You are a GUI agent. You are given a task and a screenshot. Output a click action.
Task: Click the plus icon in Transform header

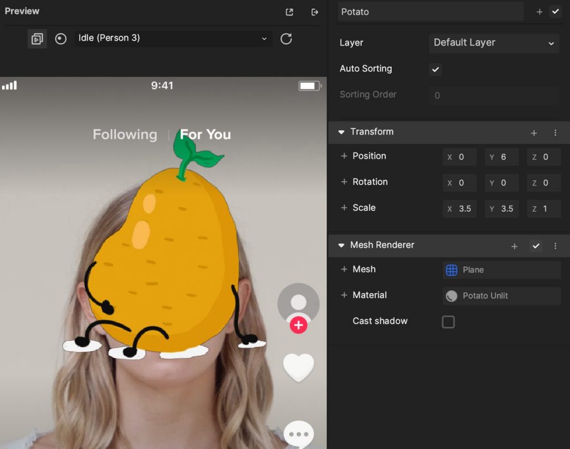[534, 133]
